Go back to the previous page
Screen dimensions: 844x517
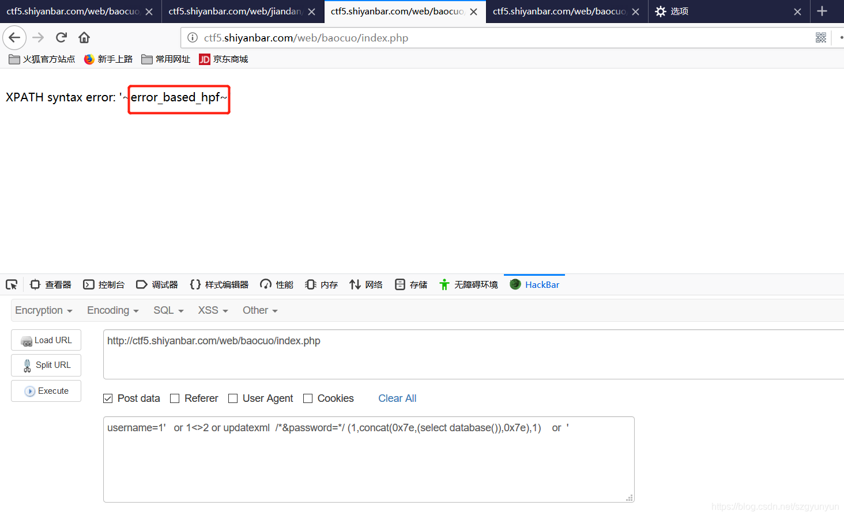point(14,37)
